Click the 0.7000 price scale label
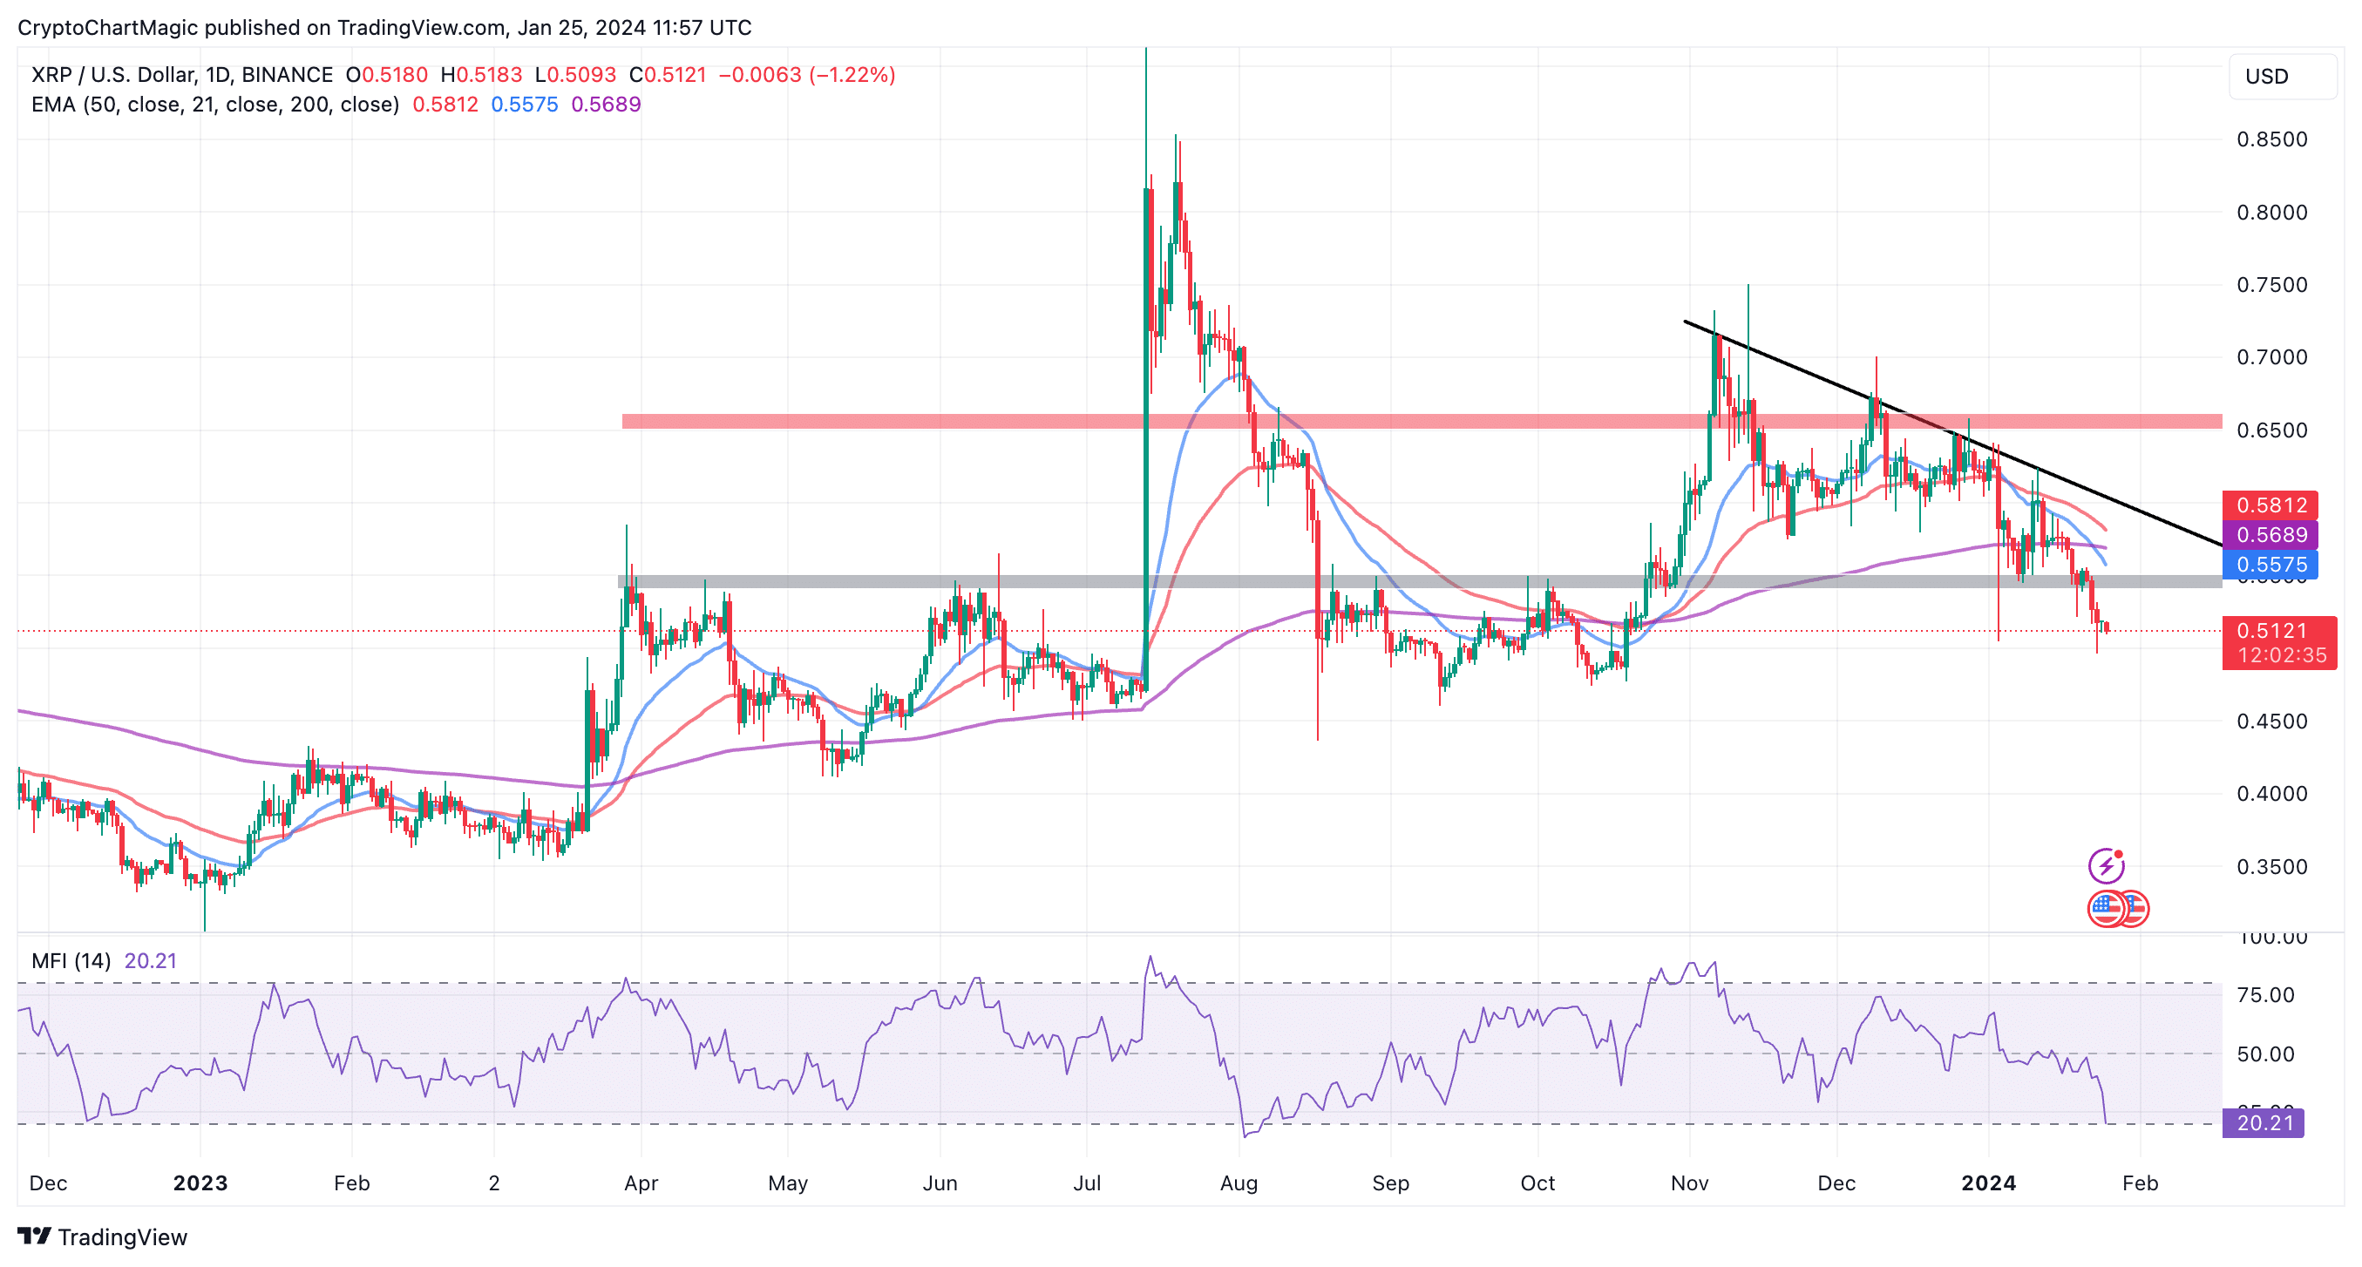The image size is (2362, 1267). tap(2271, 356)
